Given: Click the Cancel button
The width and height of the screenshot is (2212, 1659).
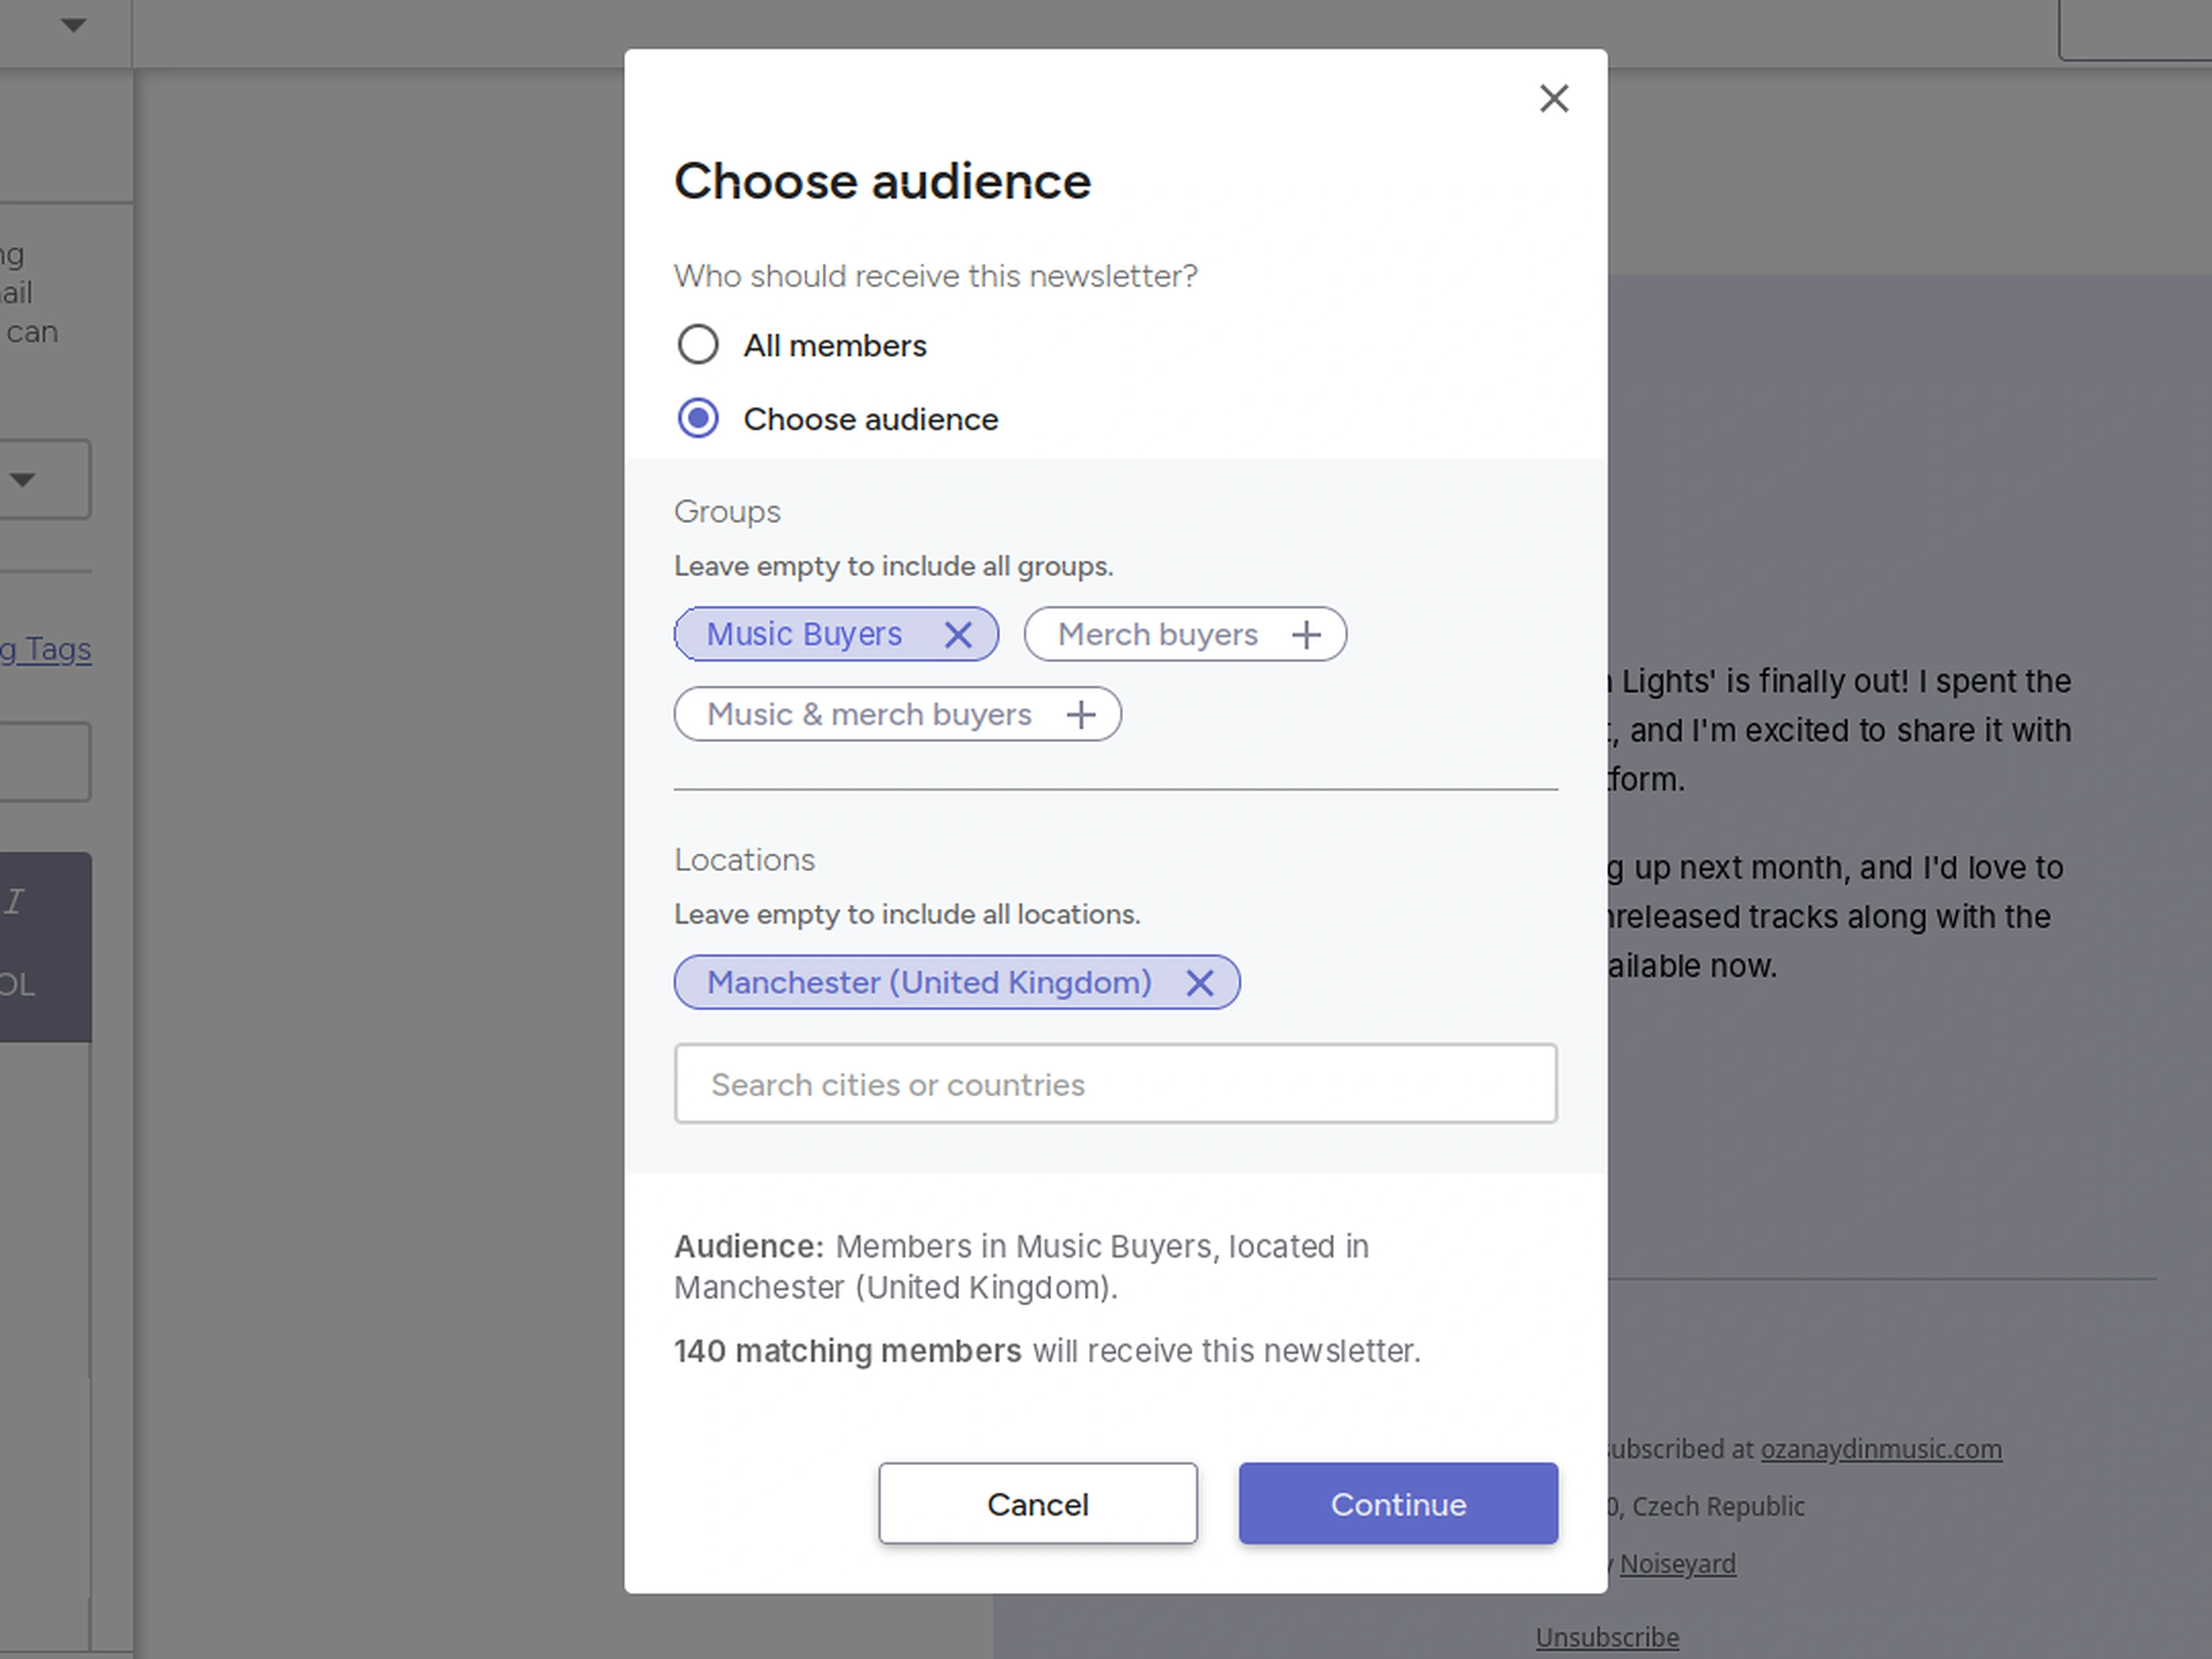Looking at the screenshot, I should [1038, 1503].
